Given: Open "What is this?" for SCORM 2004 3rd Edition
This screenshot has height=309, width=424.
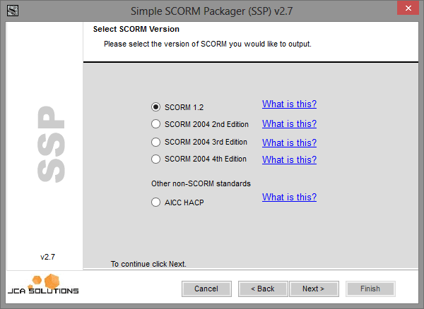Looking at the screenshot, I should 289,143.
